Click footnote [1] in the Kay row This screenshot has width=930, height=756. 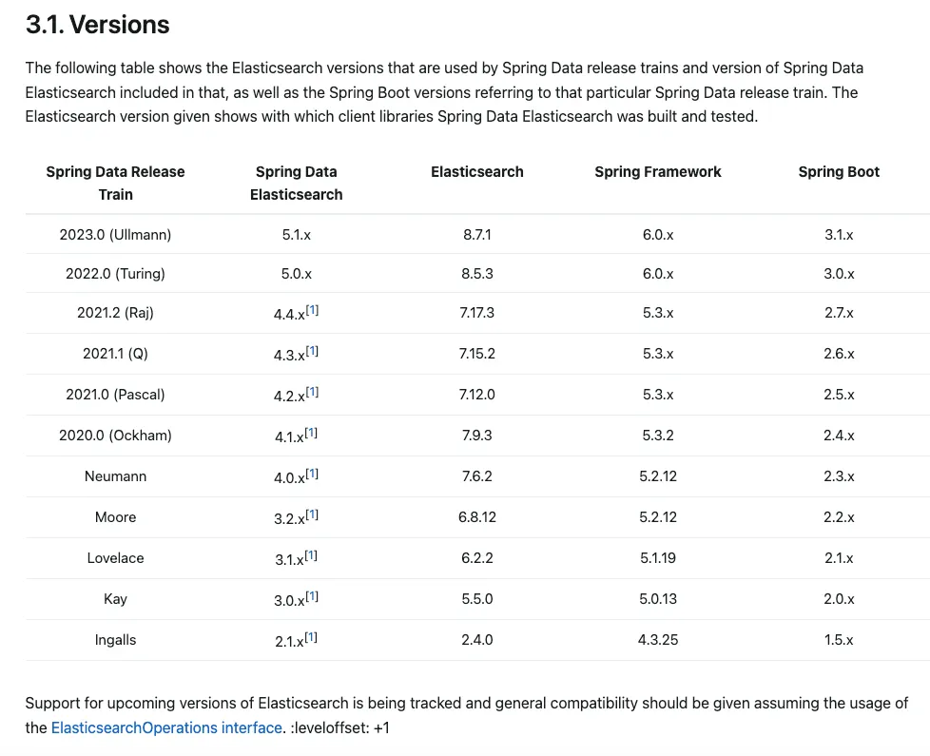[x=312, y=595]
